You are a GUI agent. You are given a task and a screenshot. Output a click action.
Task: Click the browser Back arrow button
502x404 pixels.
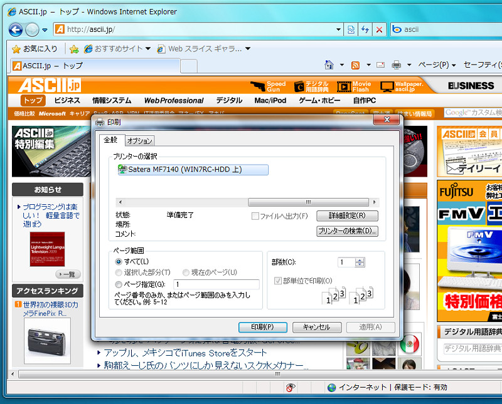(x=15, y=30)
